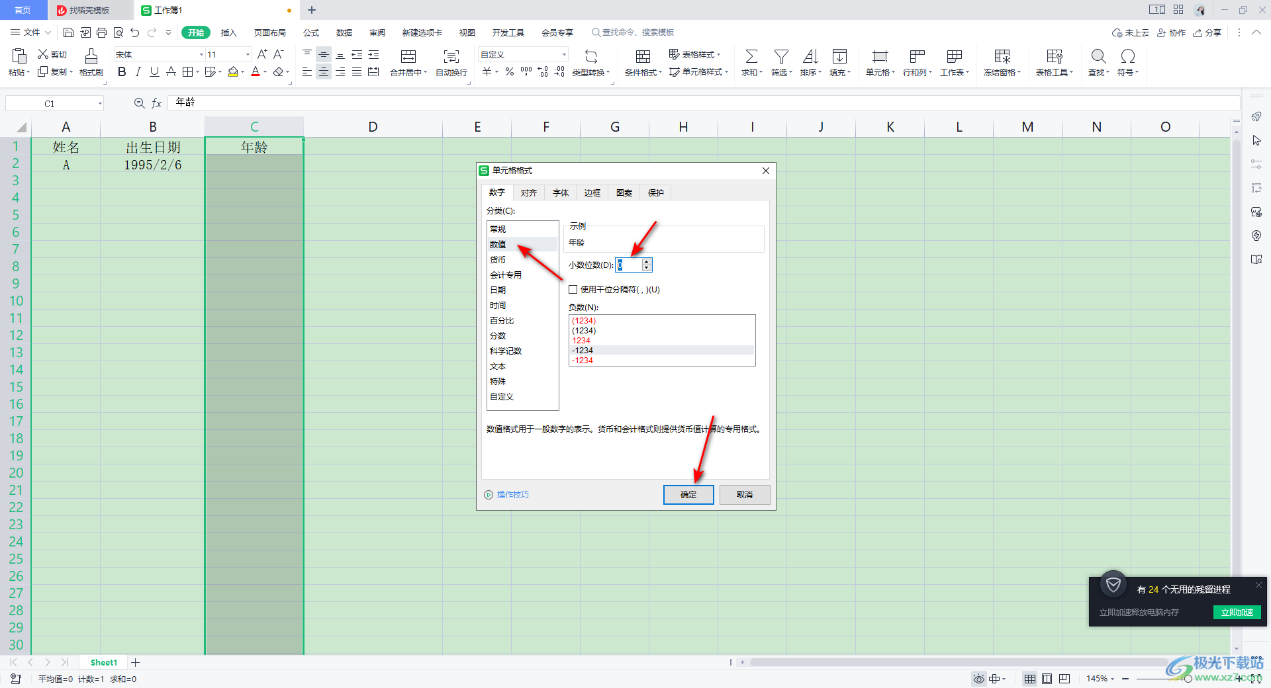This screenshot has height=688, width=1271.
Task: Click the Fill (填充) icon
Action: 839,56
